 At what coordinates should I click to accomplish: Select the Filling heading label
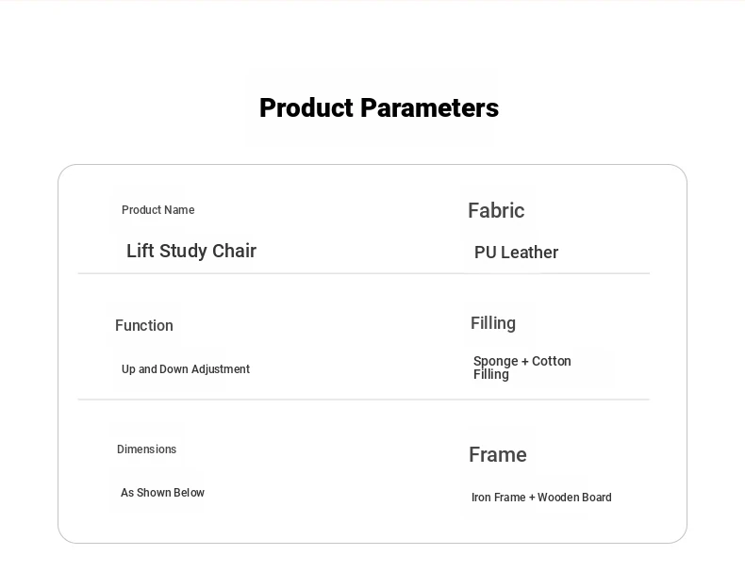pyautogui.click(x=492, y=323)
